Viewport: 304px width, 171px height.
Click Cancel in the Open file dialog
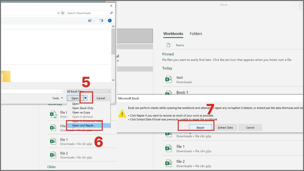point(101,98)
